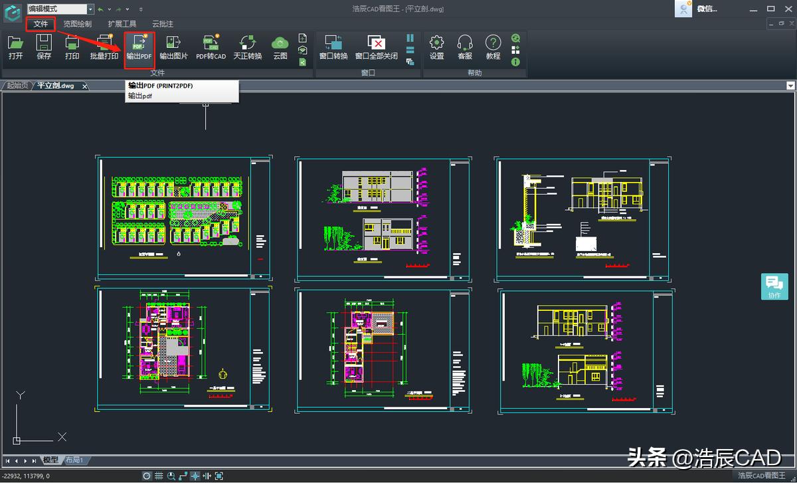Toggle grid display in the status bar
797x483 pixels.
coord(158,476)
